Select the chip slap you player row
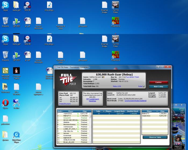 click(73, 131)
